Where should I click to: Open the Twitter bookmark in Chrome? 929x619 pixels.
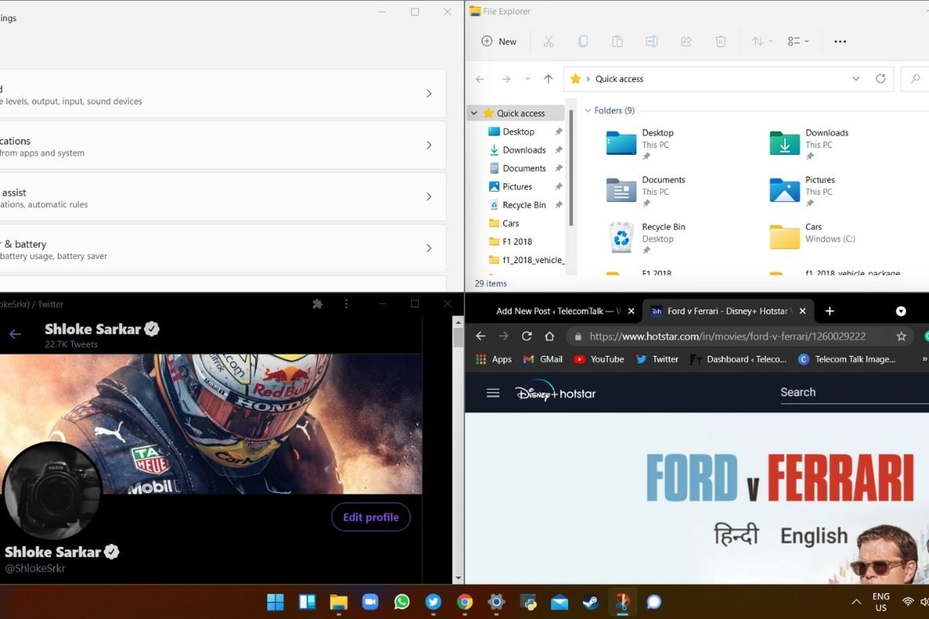[x=657, y=359]
